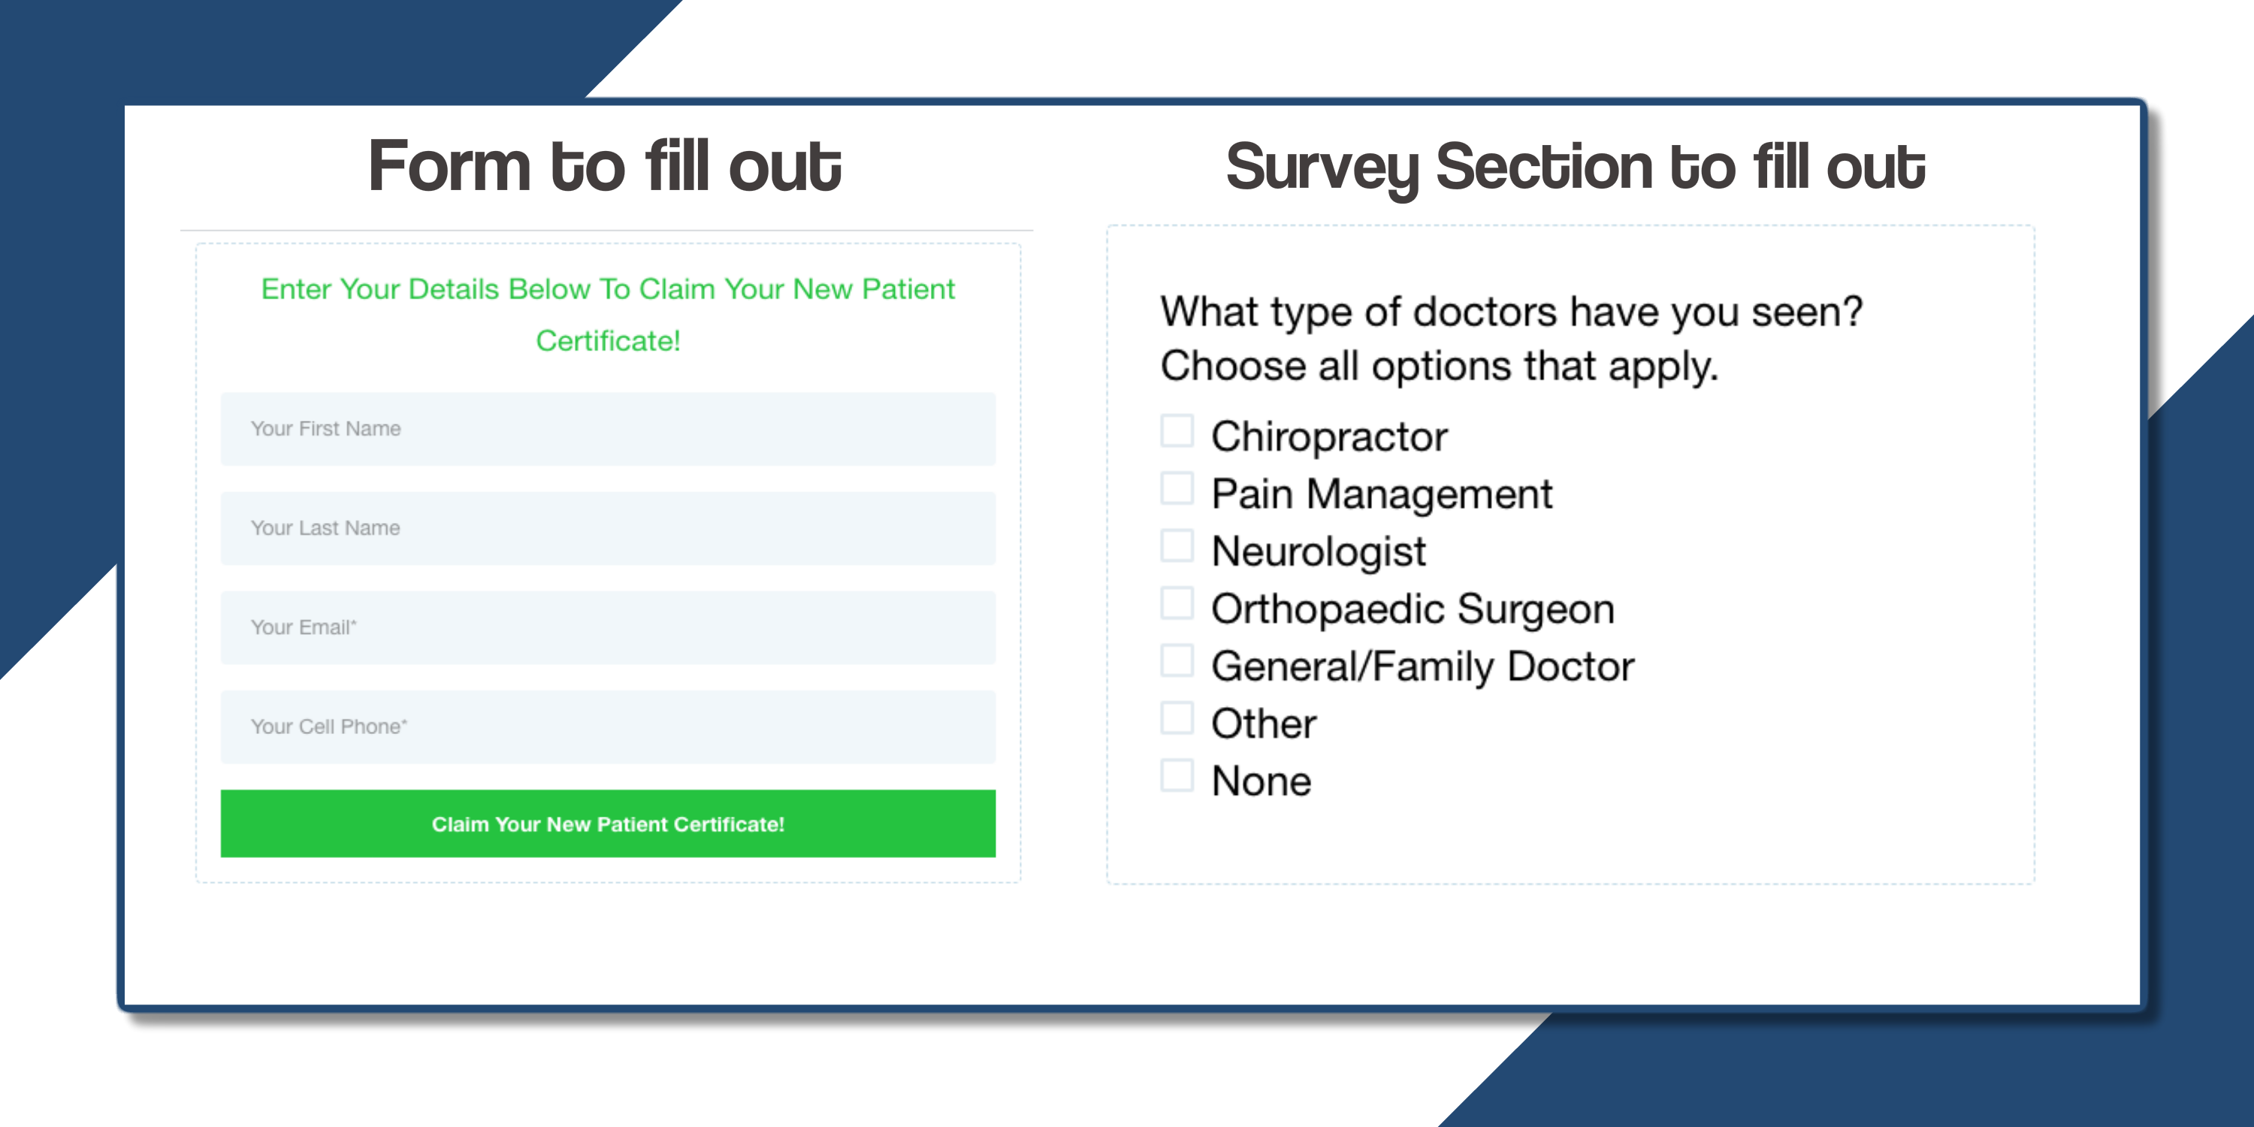The width and height of the screenshot is (2254, 1127).
Task: Check the General/Family Doctor box
Action: [x=1177, y=660]
